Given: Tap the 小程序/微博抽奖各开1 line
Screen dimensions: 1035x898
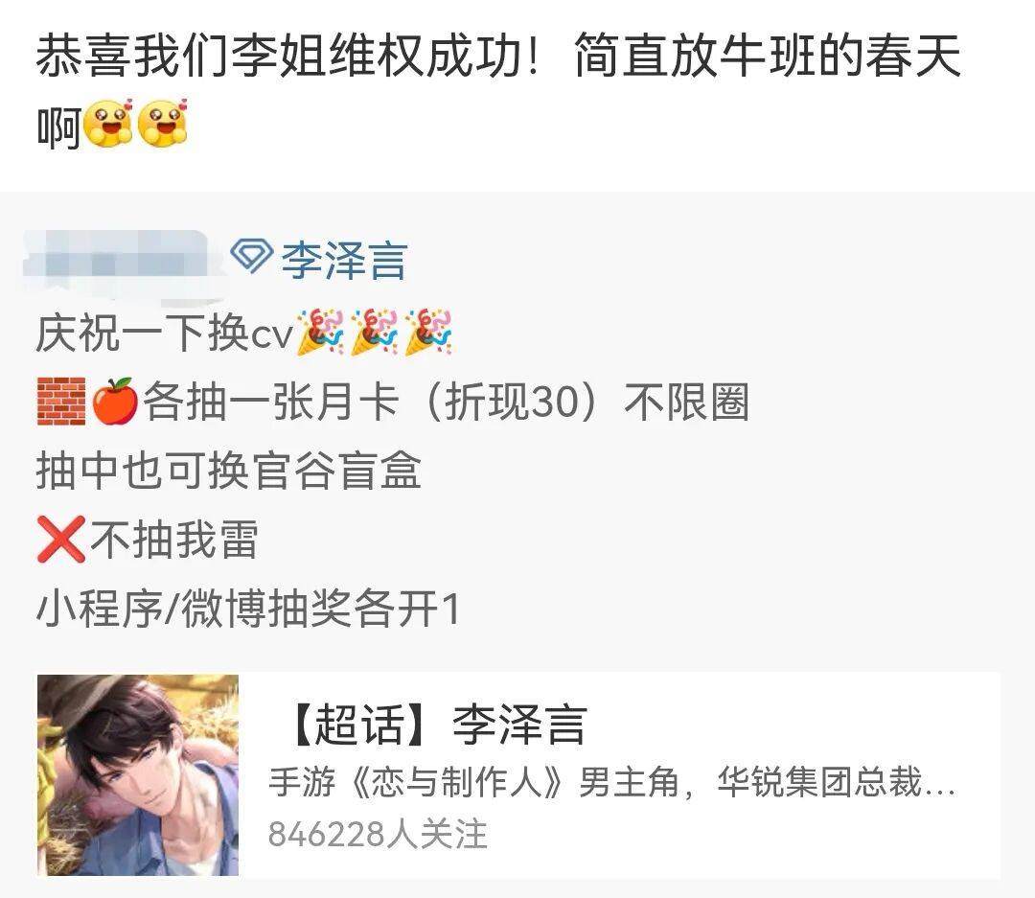Looking at the screenshot, I should [x=247, y=609].
